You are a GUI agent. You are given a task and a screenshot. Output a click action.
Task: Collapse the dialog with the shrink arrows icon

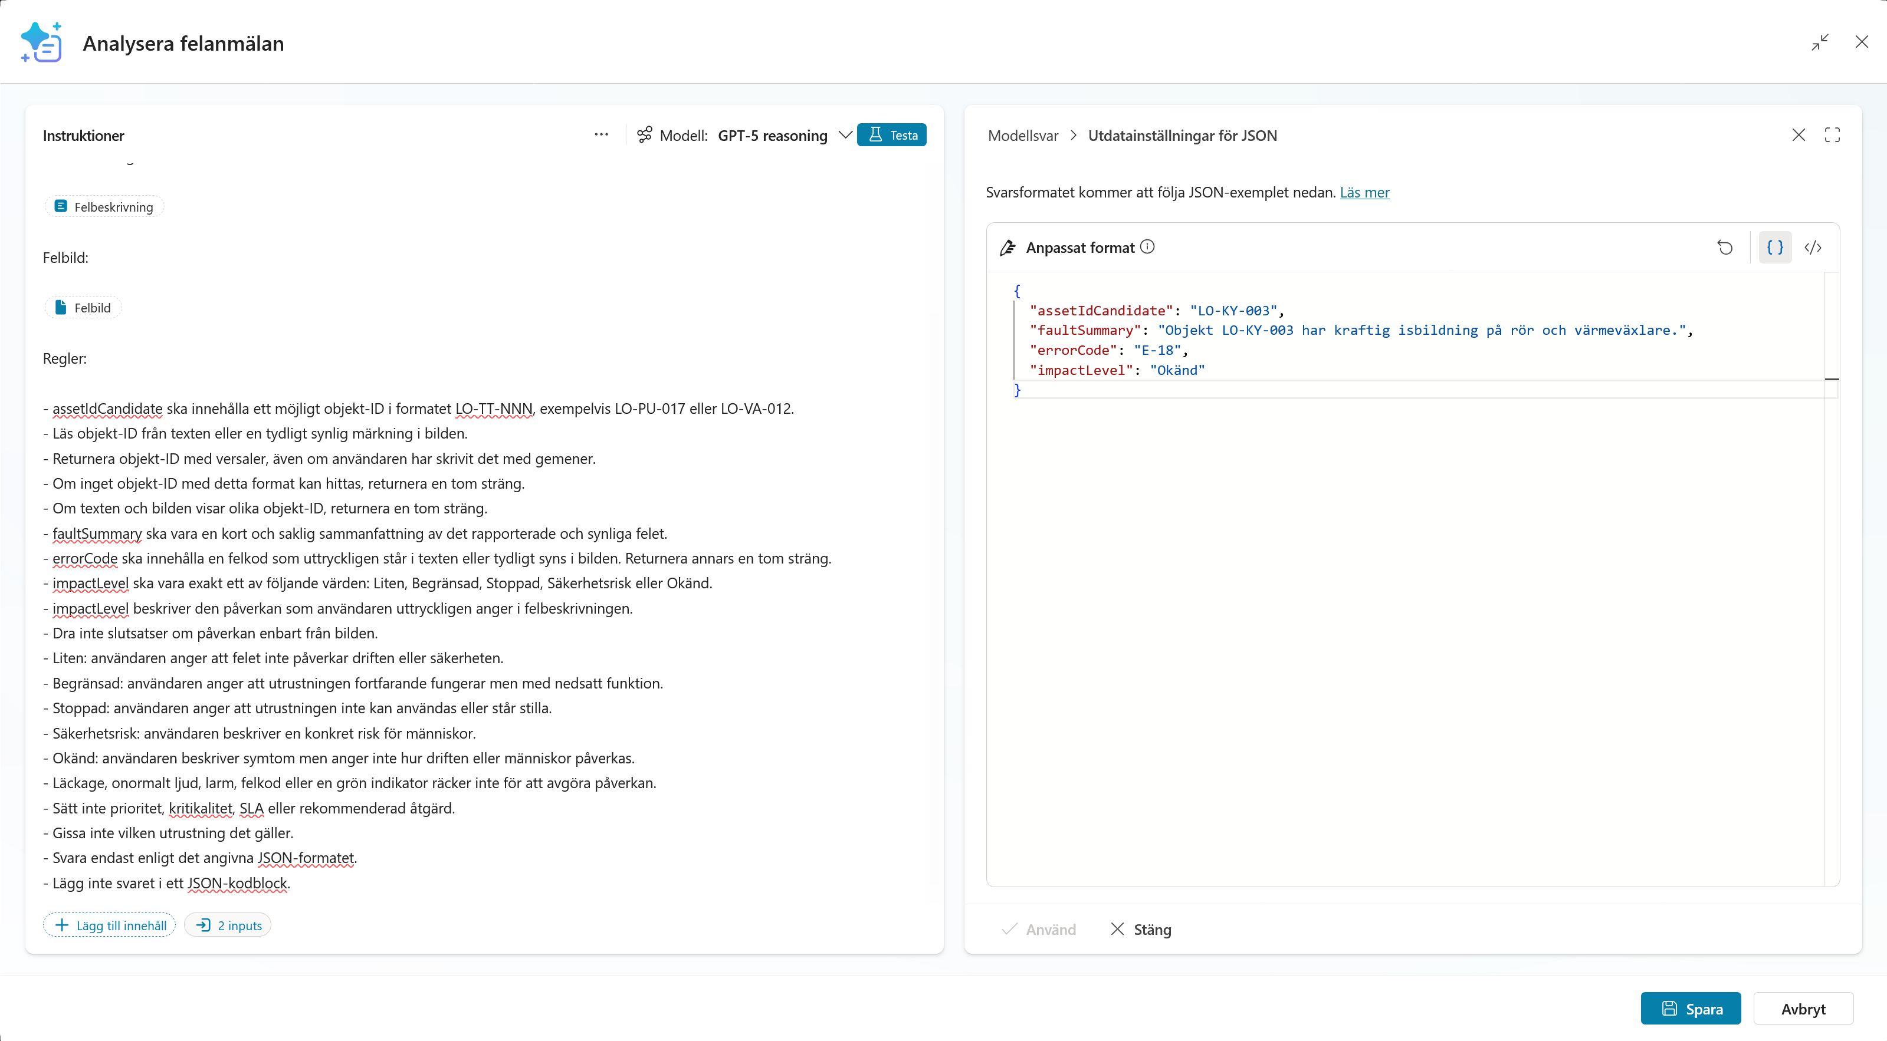tap(1820, 42)
